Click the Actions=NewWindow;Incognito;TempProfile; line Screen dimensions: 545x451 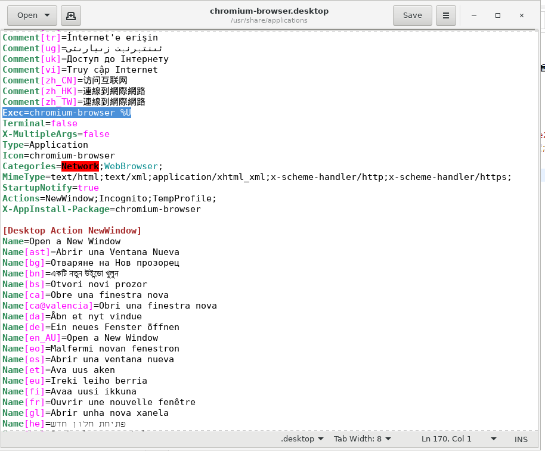[x=110, y=198]
